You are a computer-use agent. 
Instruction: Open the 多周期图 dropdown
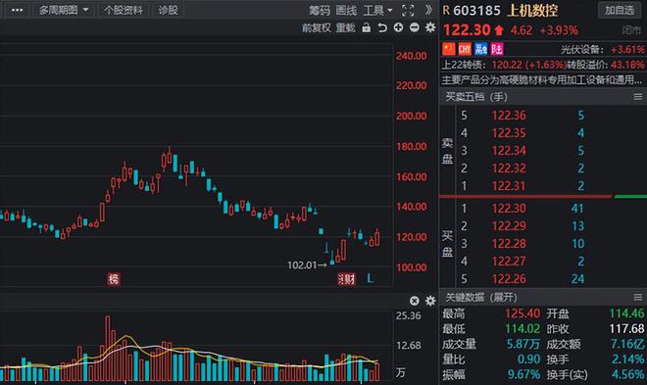(x=64, y=10)
